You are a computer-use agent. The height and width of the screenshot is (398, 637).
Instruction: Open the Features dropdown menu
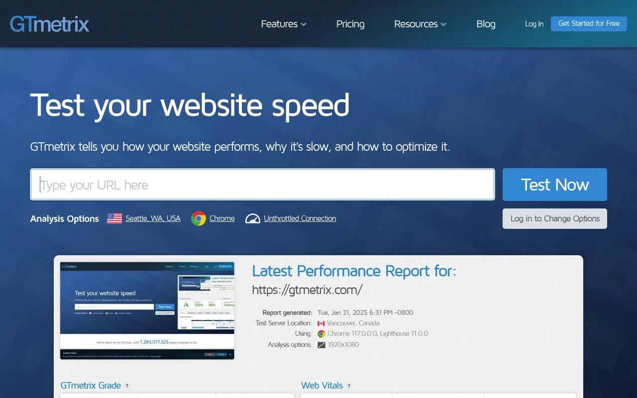[x=284, y=24]
